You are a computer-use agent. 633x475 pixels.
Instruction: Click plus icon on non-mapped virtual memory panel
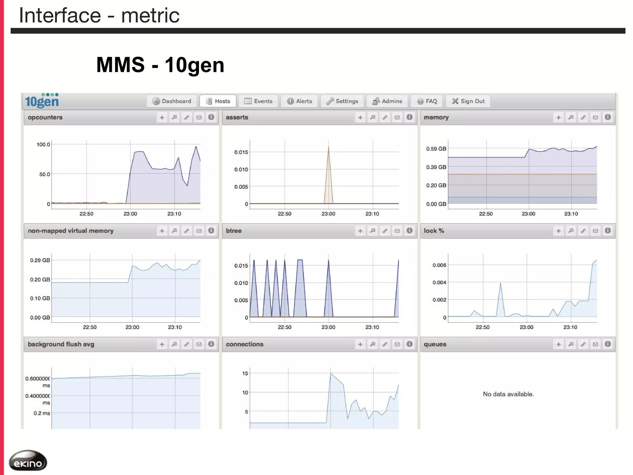pyautogui.click(x=162, y=231)
